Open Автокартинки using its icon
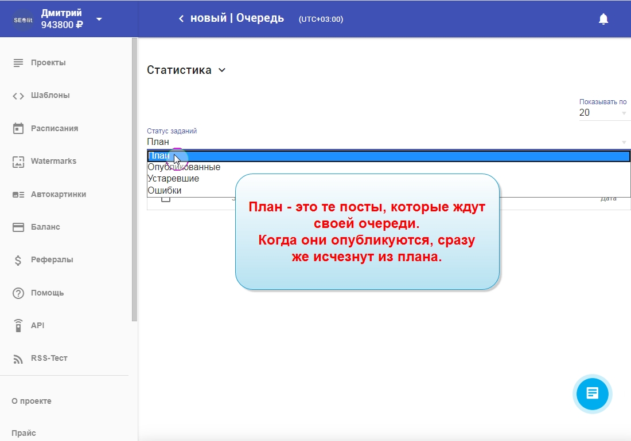The height and width of the screenshot is (441, 631). 18,194
